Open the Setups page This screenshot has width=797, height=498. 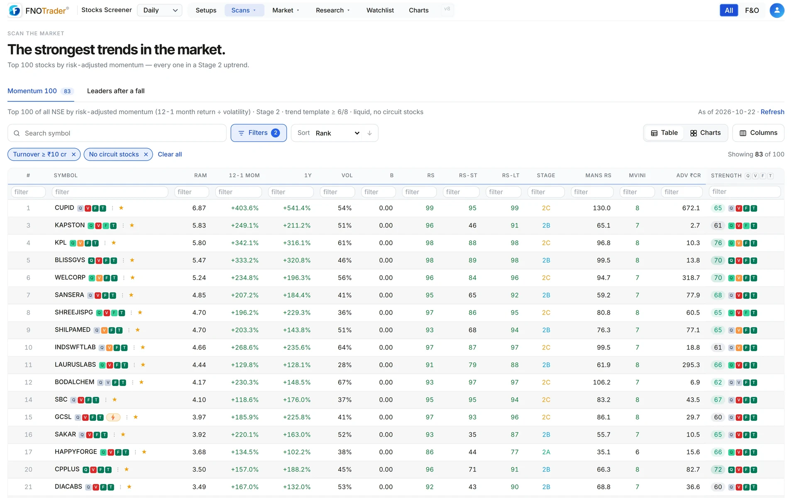tap(206, 10)
